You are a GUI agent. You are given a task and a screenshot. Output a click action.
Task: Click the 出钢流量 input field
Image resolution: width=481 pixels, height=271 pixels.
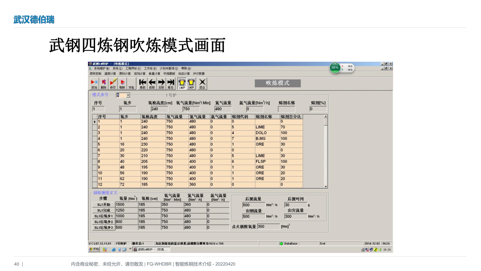coord(254,216)
